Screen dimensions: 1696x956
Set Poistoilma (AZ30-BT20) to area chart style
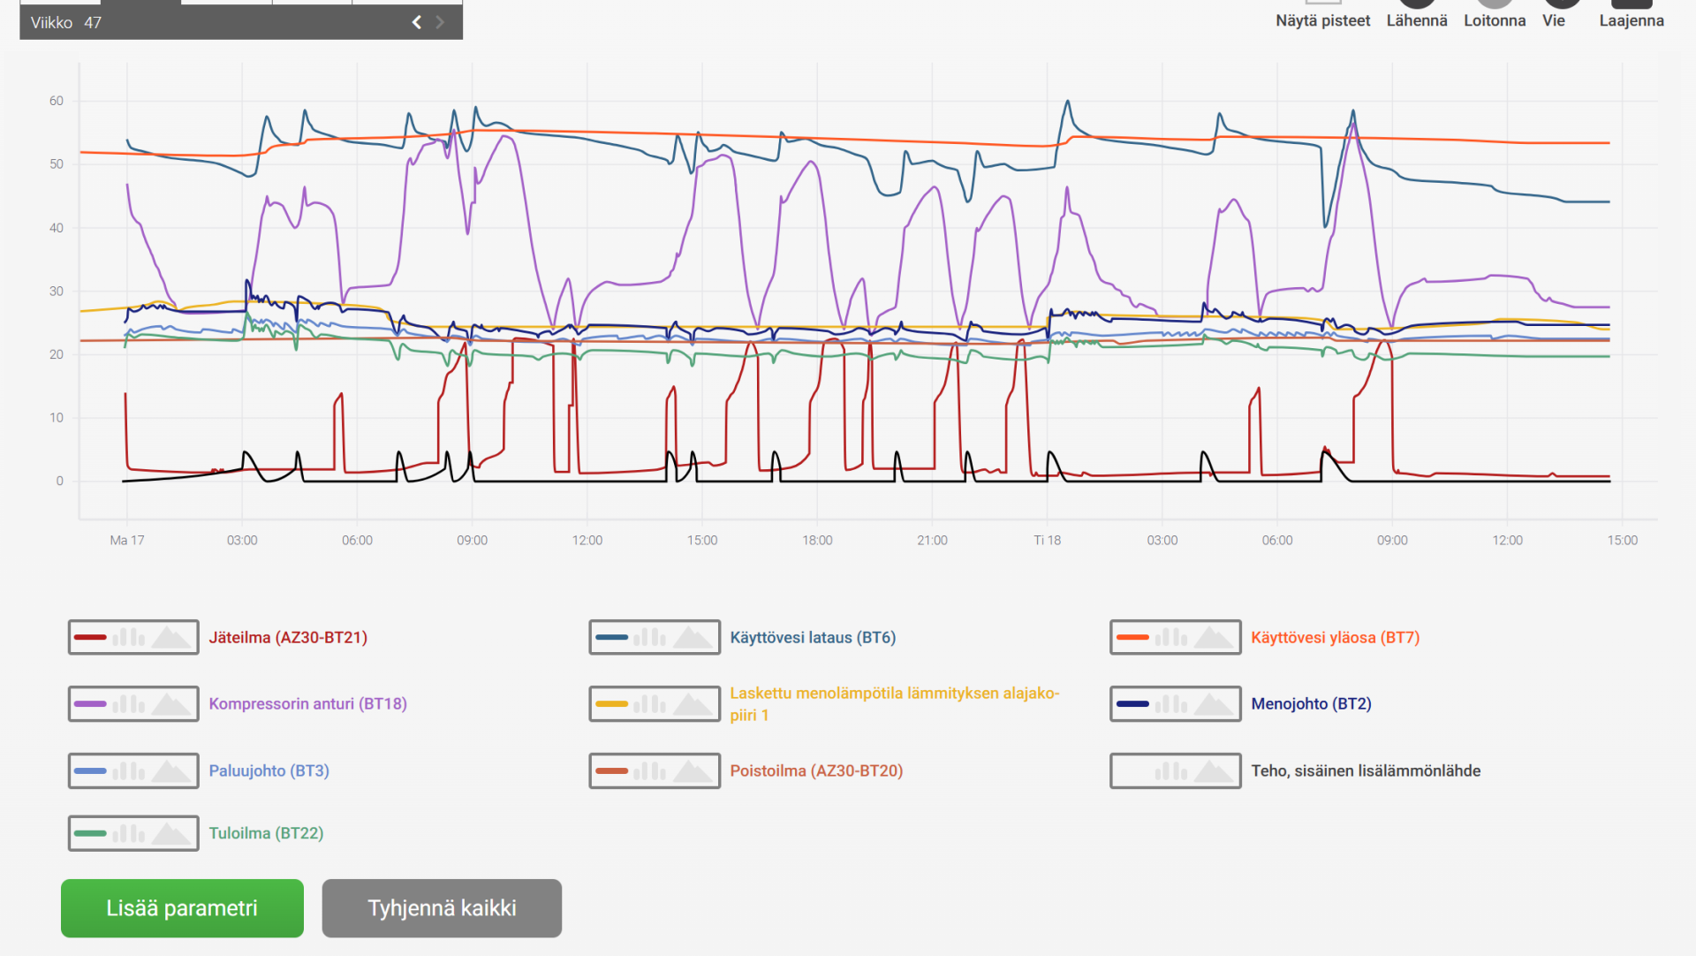[x=693, y=771]
